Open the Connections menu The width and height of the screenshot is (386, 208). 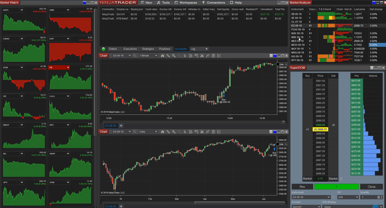click(x=214, y=3)
